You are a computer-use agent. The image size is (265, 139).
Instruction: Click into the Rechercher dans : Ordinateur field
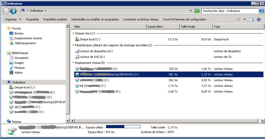(230, 11)
